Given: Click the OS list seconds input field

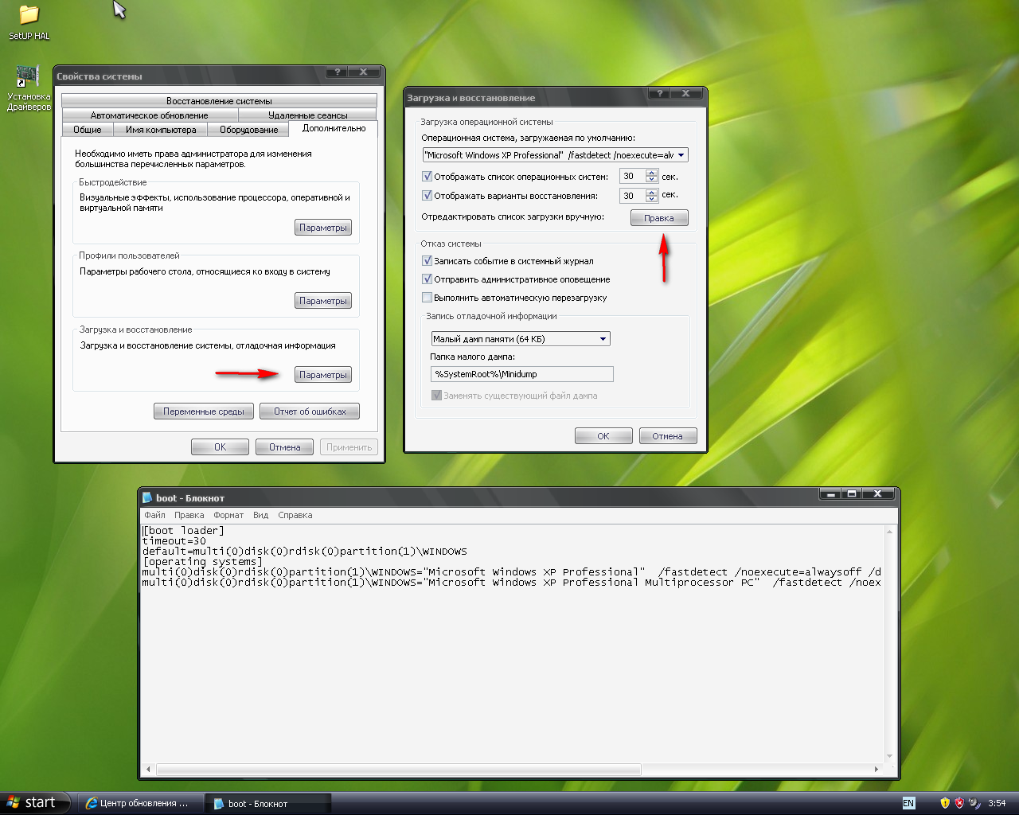Looking at the screenshot, I should [x=633, y=176].
